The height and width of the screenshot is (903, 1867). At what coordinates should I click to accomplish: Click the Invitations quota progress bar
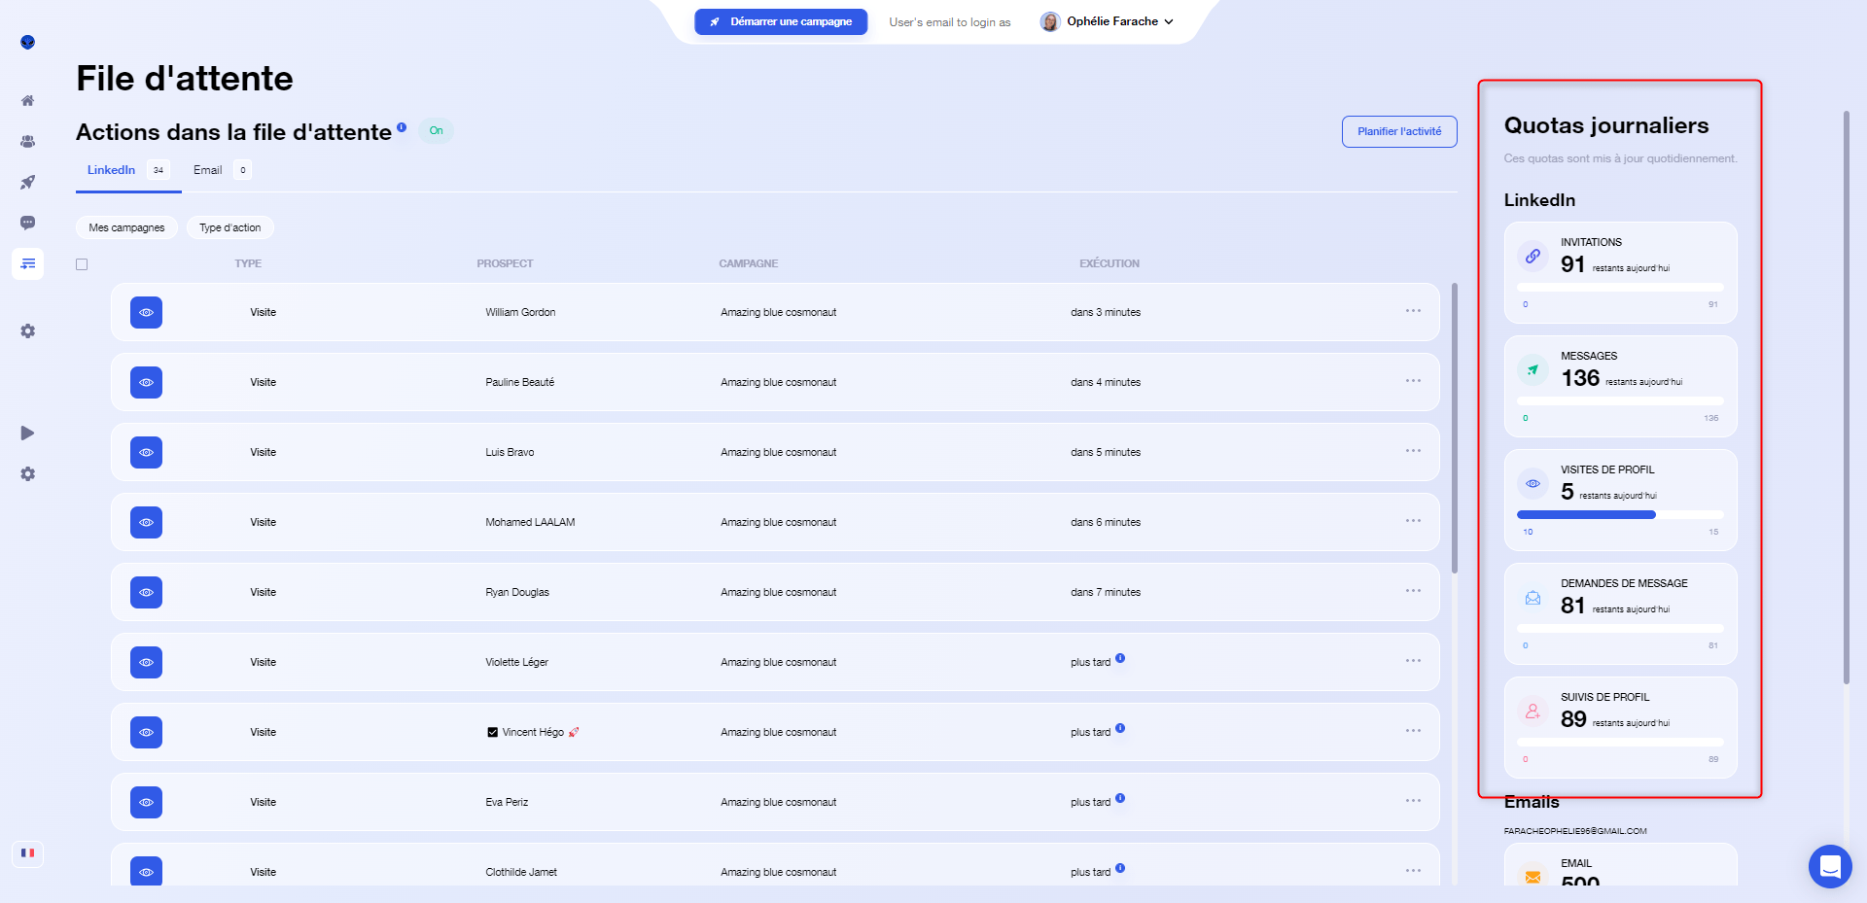(1620, 288)
